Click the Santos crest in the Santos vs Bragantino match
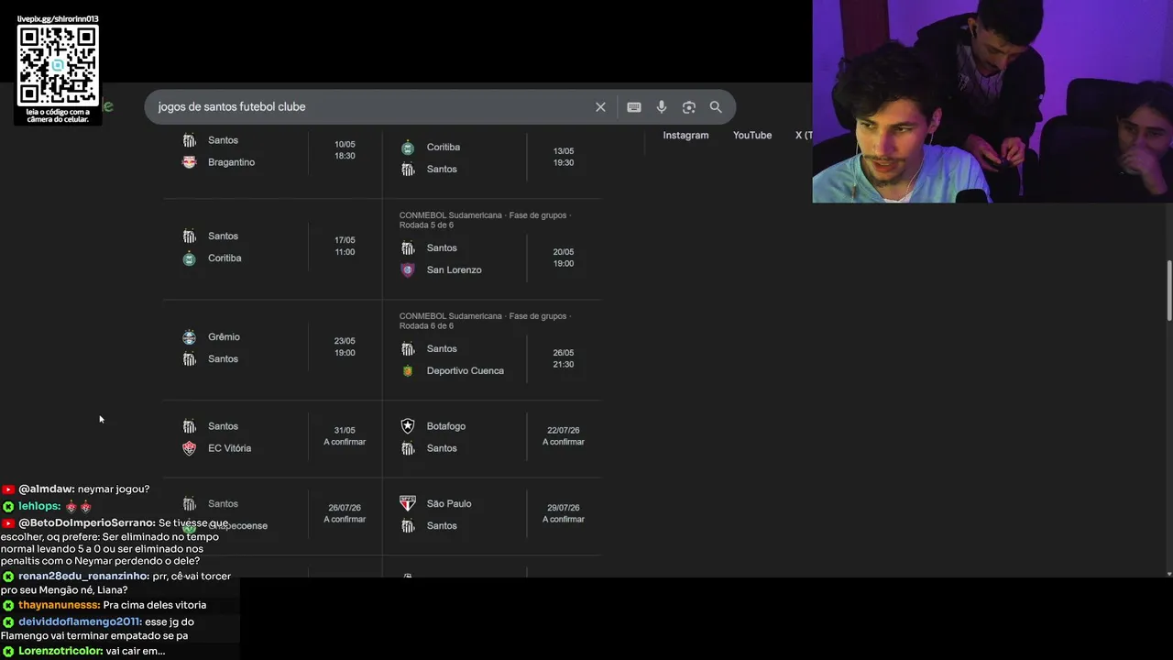The height and width of the screenshot is (660, 1173). coord(189,140)
